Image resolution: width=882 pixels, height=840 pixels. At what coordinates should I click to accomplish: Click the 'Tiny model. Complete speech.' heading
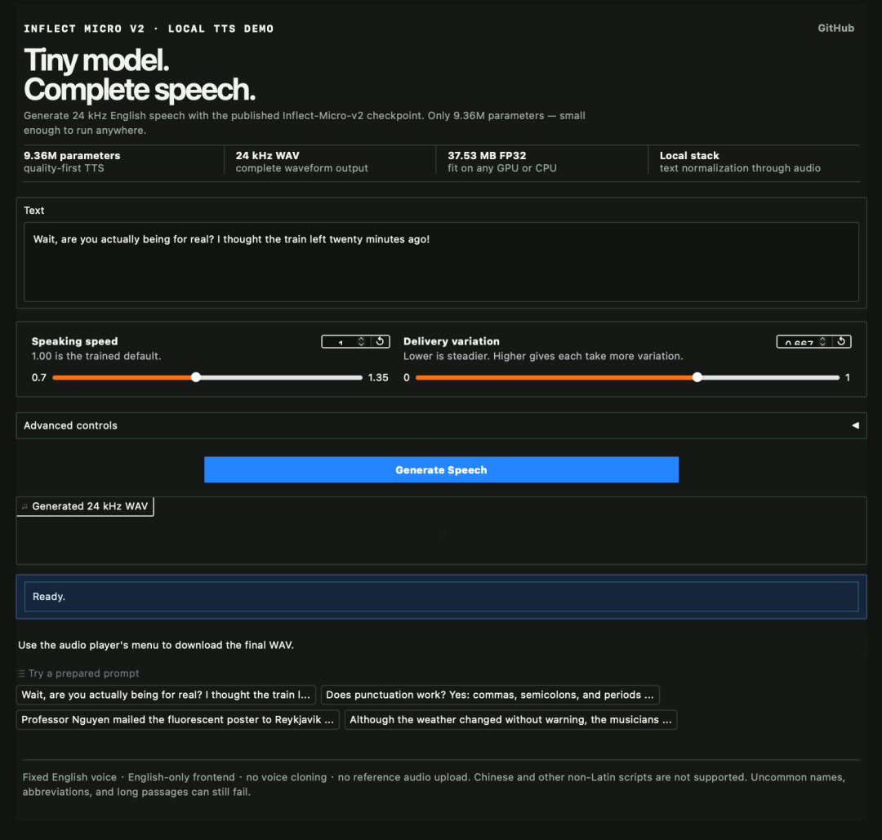(x=140, y=75)
